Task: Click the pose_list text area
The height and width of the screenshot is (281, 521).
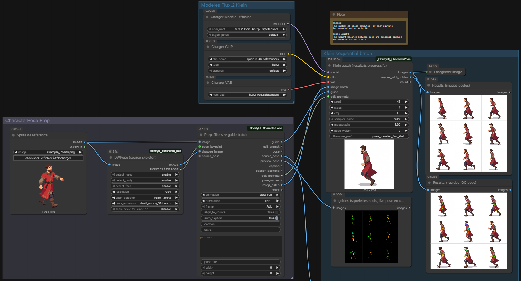Action: 240,246
